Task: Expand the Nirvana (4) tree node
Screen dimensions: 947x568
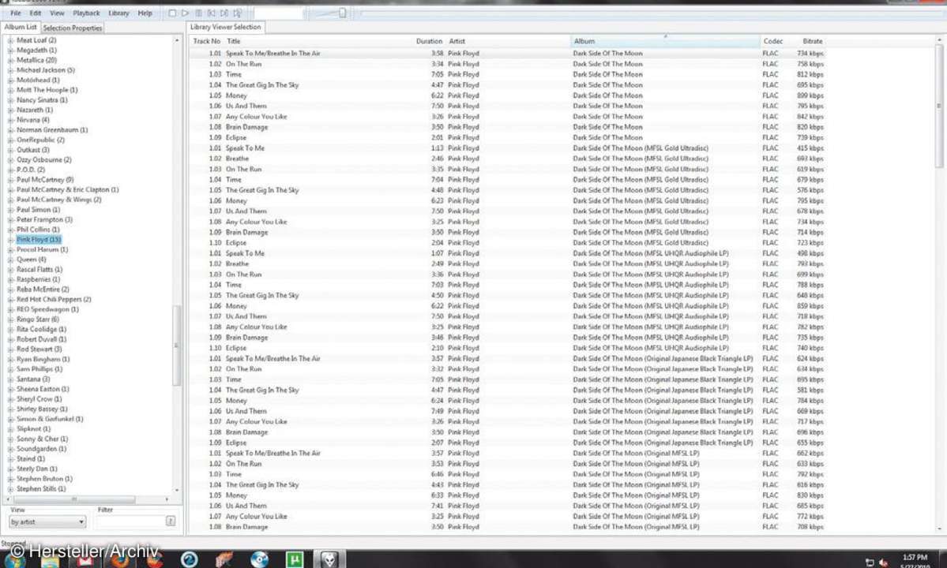Action: tap(10, 120)
